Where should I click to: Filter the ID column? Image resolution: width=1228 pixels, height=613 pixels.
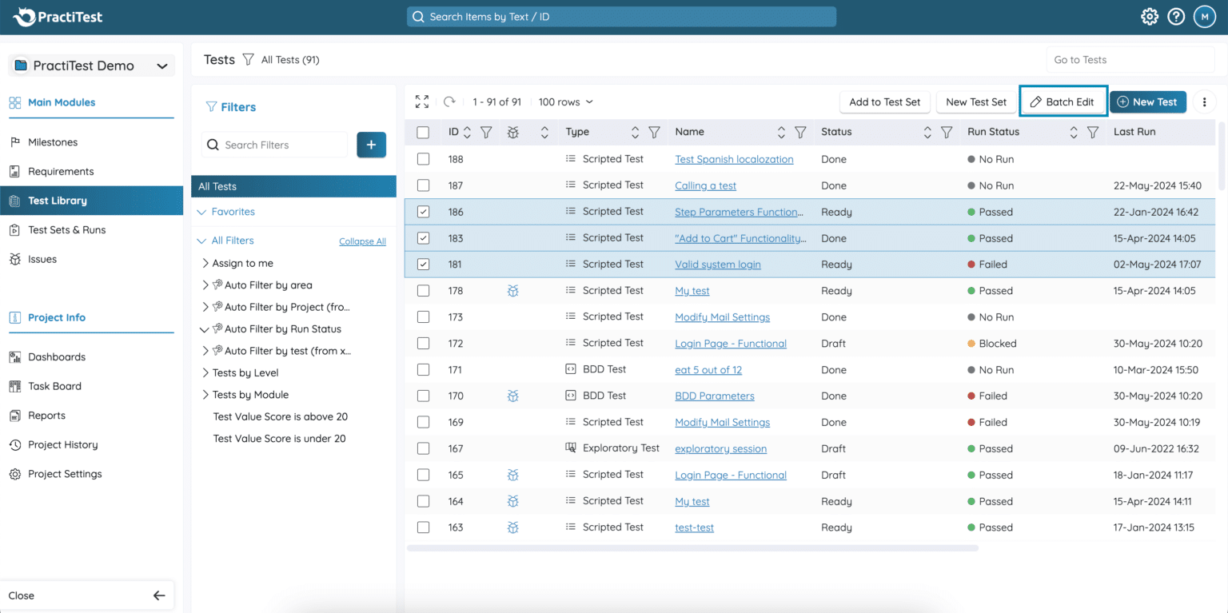tap(485, 132)
